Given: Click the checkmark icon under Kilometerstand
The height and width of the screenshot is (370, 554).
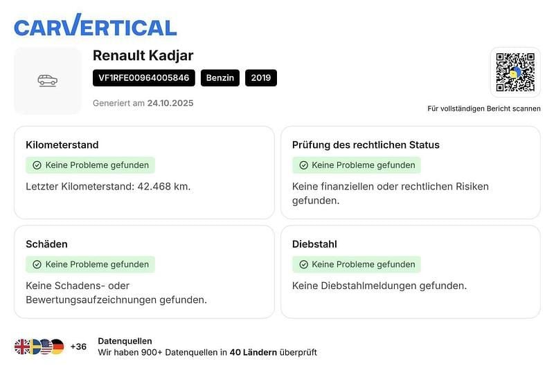Looking at the screenshot, I should click(37, 165).
